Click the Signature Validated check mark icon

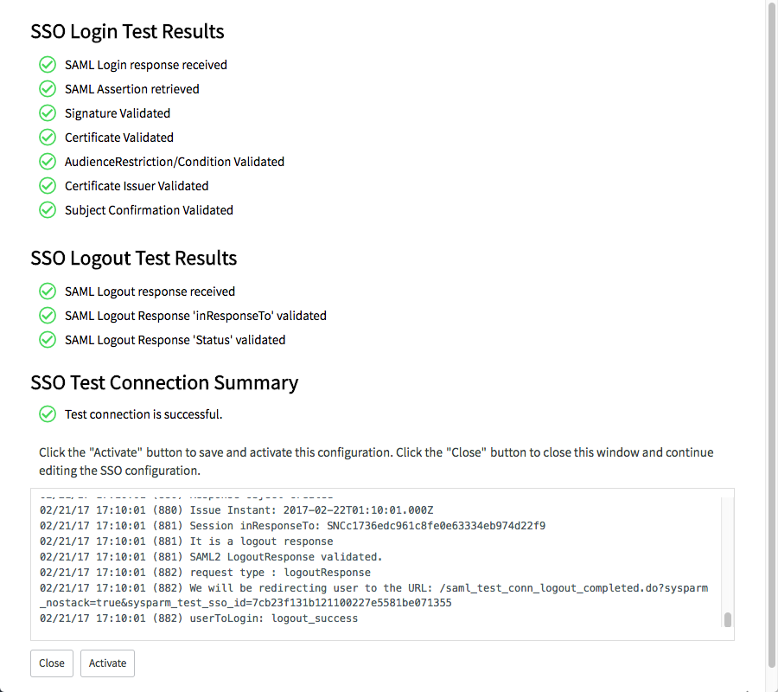[48, 113]
